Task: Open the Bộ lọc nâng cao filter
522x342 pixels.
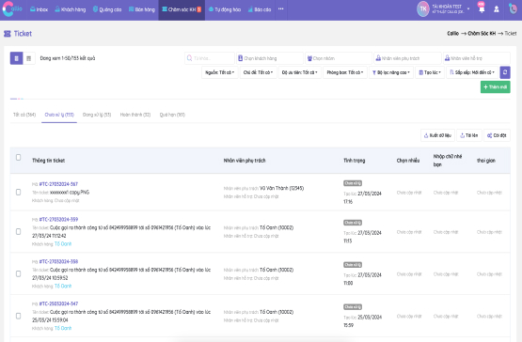Action: [x=391, y=72]
